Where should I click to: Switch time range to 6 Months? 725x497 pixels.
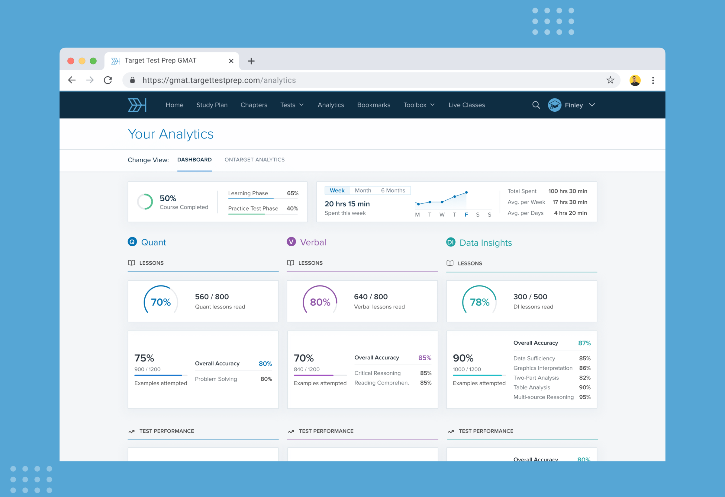pyautogui.click(x=393, y=190)
